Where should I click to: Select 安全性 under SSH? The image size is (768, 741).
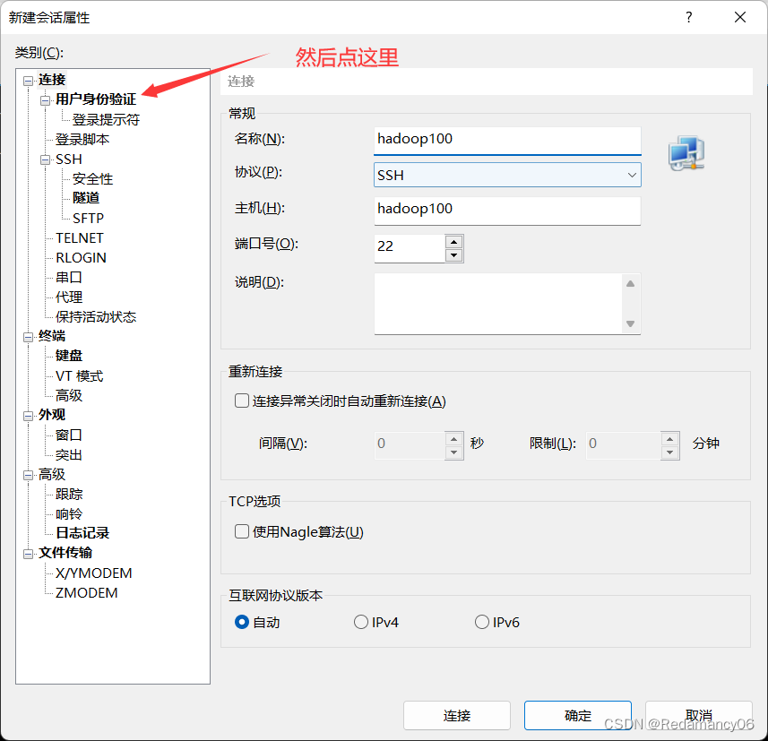(x=92, y=179)
